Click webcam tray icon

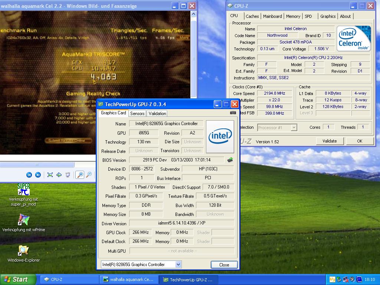(x=353, y=279)
